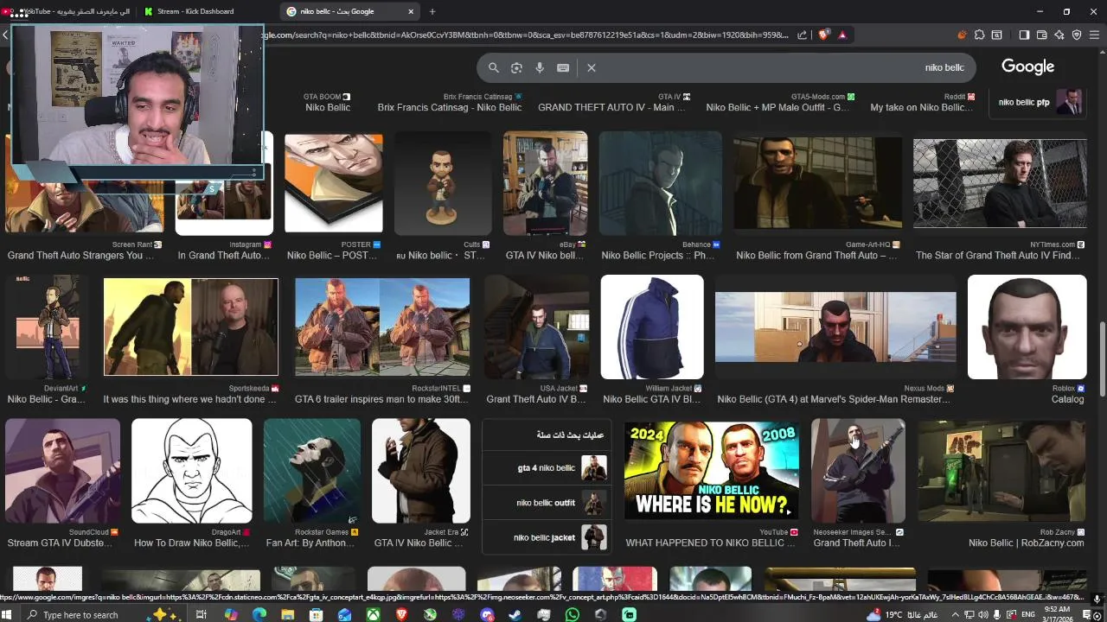Select the 'niko bellic pfp' suggestion chip

[x=1036, y=102]
